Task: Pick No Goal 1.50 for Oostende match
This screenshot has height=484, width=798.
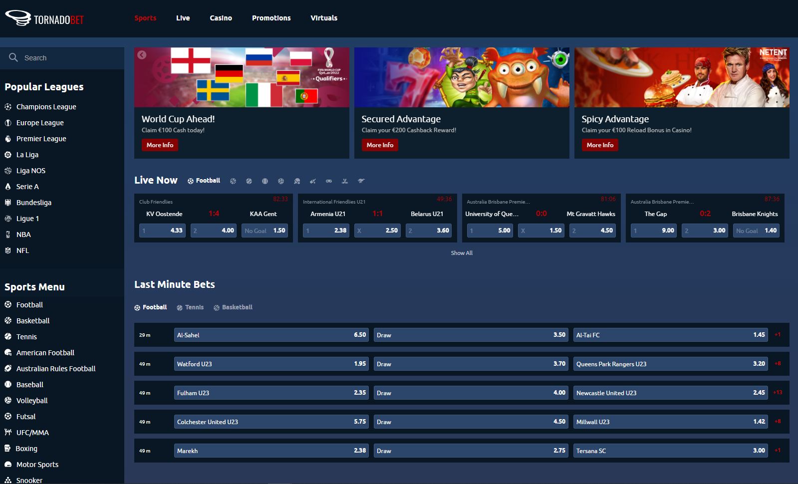Action: [x=265, y=231]
